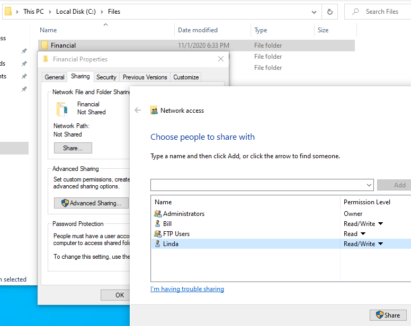Click "I'm having trouble sharing" link
The height and width of the screenshot is (326, 411).
(x=187, y=289)
